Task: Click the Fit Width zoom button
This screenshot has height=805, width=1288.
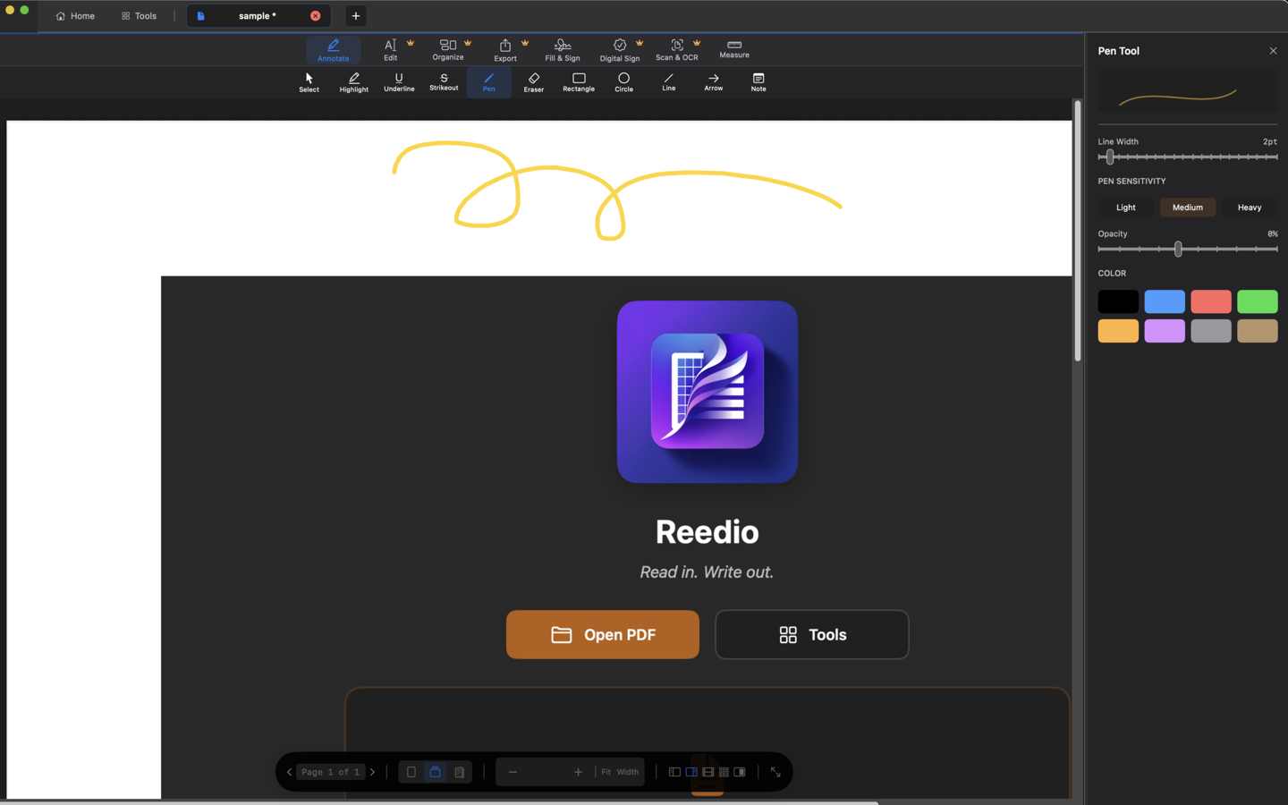Action: 619,772
